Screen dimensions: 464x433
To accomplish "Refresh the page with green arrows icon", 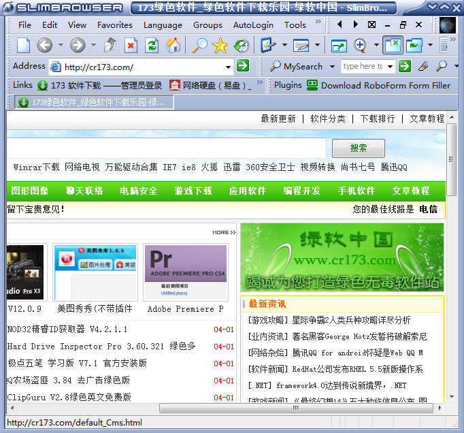I will [x=152, y=46].
